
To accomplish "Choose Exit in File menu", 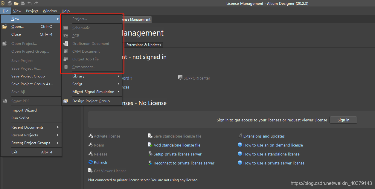I will [x=31, y=152].
